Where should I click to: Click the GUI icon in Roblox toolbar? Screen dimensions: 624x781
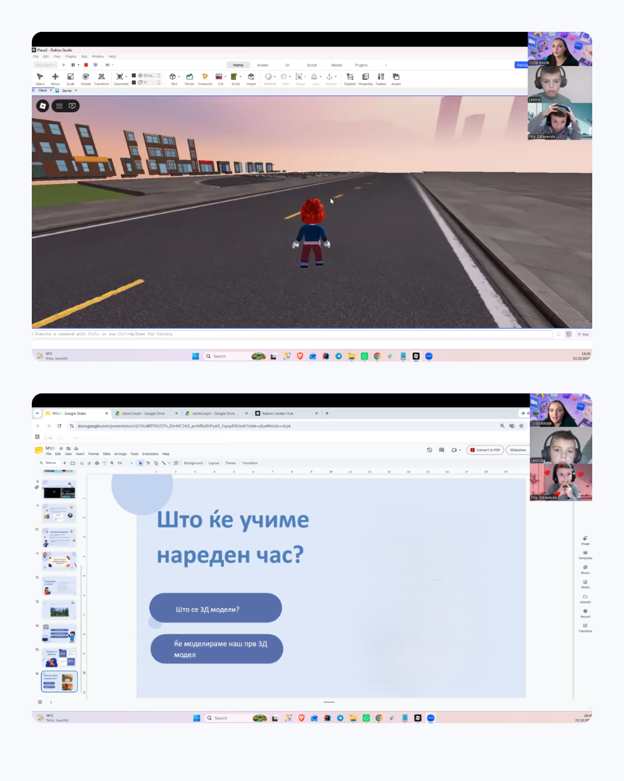pyautogui.click(x=219, y=76)
